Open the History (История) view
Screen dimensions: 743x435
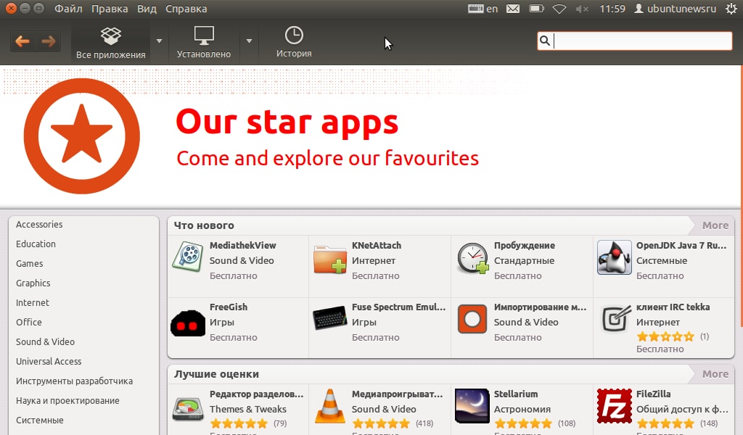(x=294, y=43)
